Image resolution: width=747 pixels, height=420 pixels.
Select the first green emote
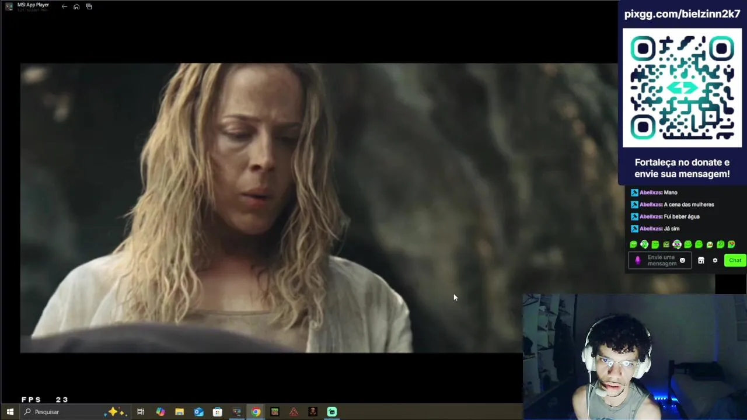(x=633, y=244)
